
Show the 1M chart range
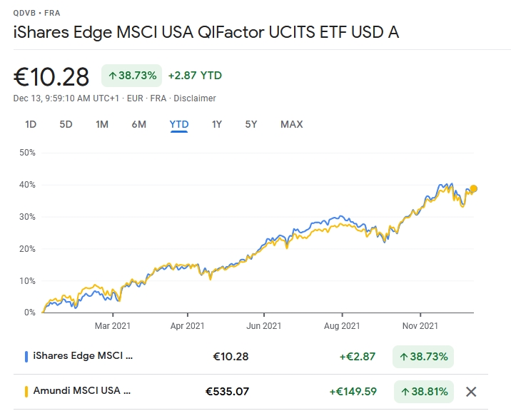102,124
